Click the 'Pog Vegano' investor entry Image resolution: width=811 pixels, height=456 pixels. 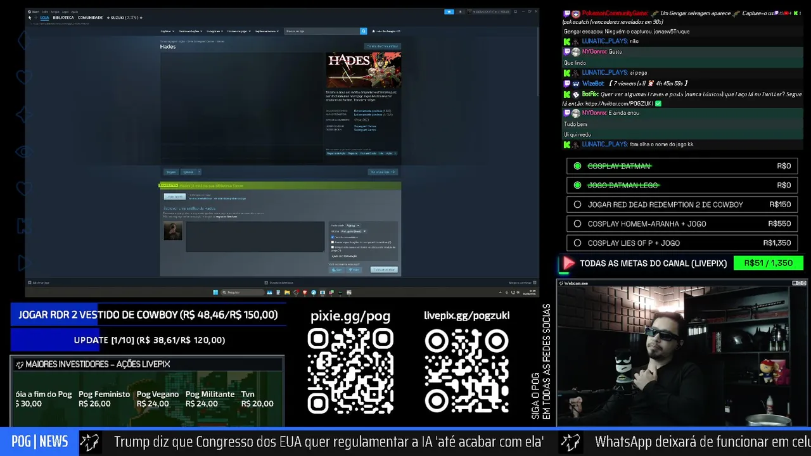(157, 399)
